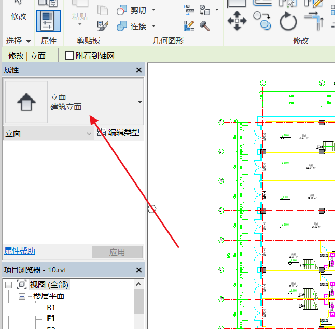Screen dimensions: 335x329
Task: Select the Rotate tool in the Modify panel
Action: coord(288,22)
